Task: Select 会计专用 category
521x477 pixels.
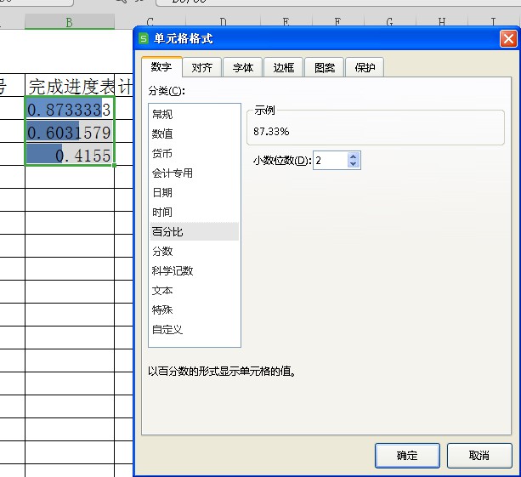Action: pyautogui.click(x=195, y=173)
